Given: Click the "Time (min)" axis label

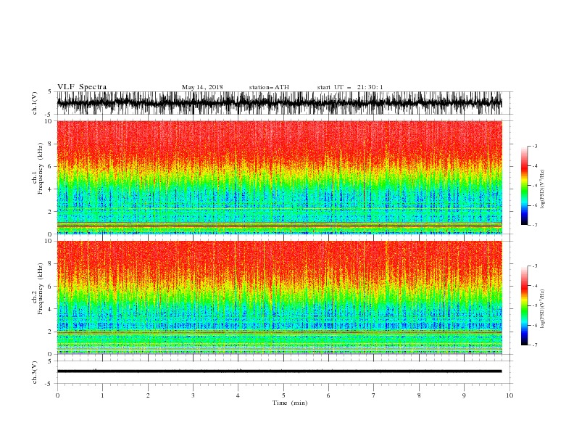Looking at the screenshot, I should point(290,403).
